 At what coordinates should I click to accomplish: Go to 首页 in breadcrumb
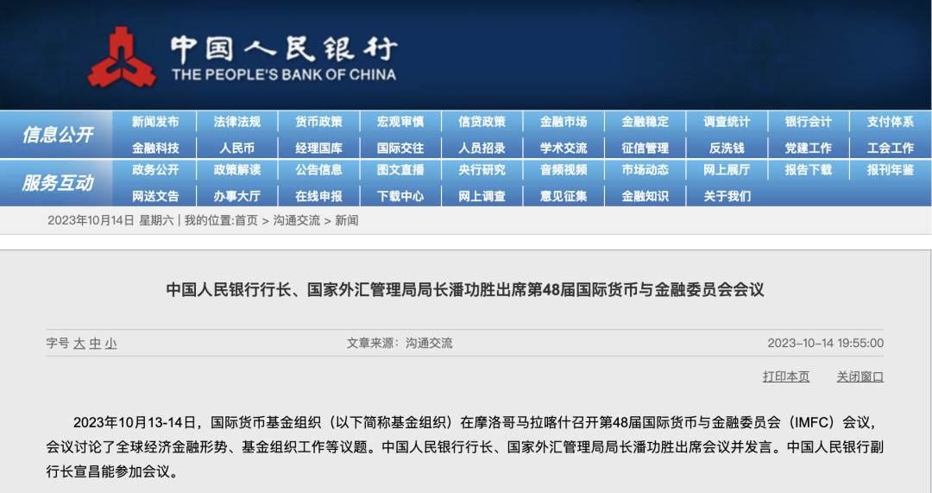[246, 221]
